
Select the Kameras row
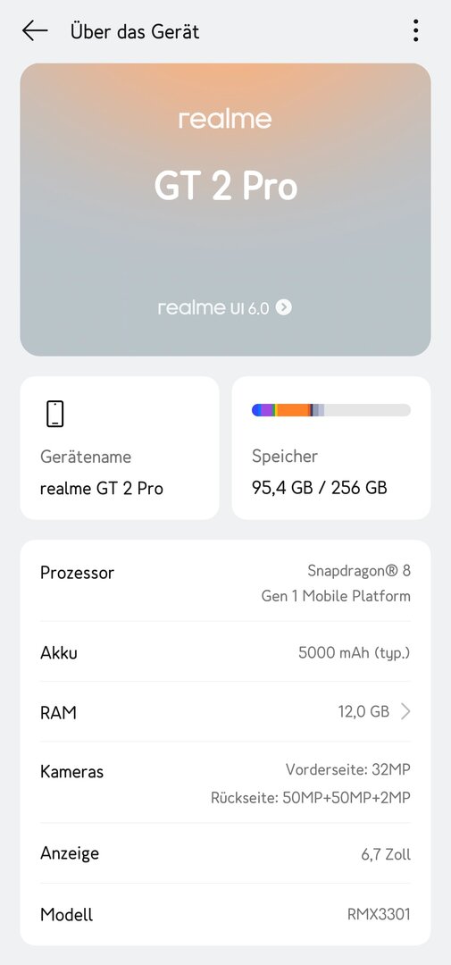225,783
